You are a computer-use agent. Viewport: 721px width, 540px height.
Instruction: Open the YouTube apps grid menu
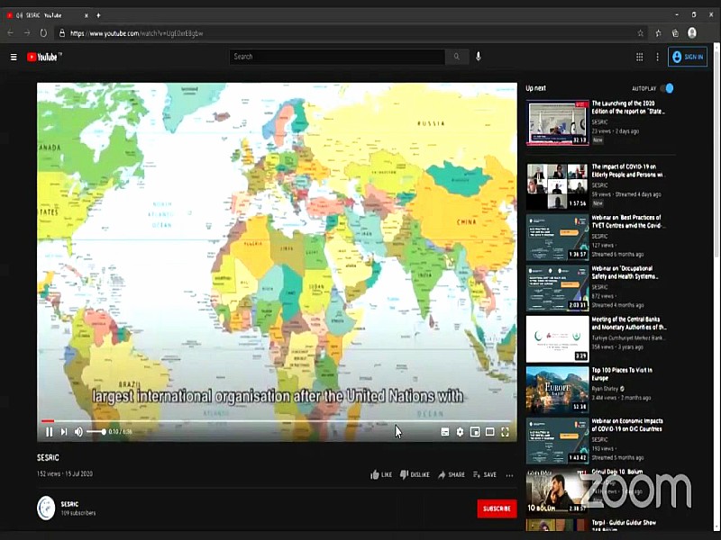(640, 57)
